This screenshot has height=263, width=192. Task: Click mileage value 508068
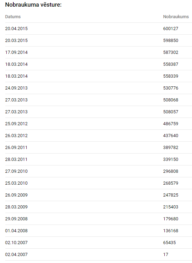coord(171,100)
